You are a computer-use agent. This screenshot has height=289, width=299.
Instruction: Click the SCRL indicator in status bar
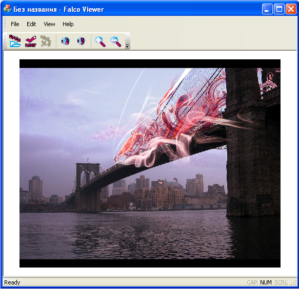(x=281, y=282)
